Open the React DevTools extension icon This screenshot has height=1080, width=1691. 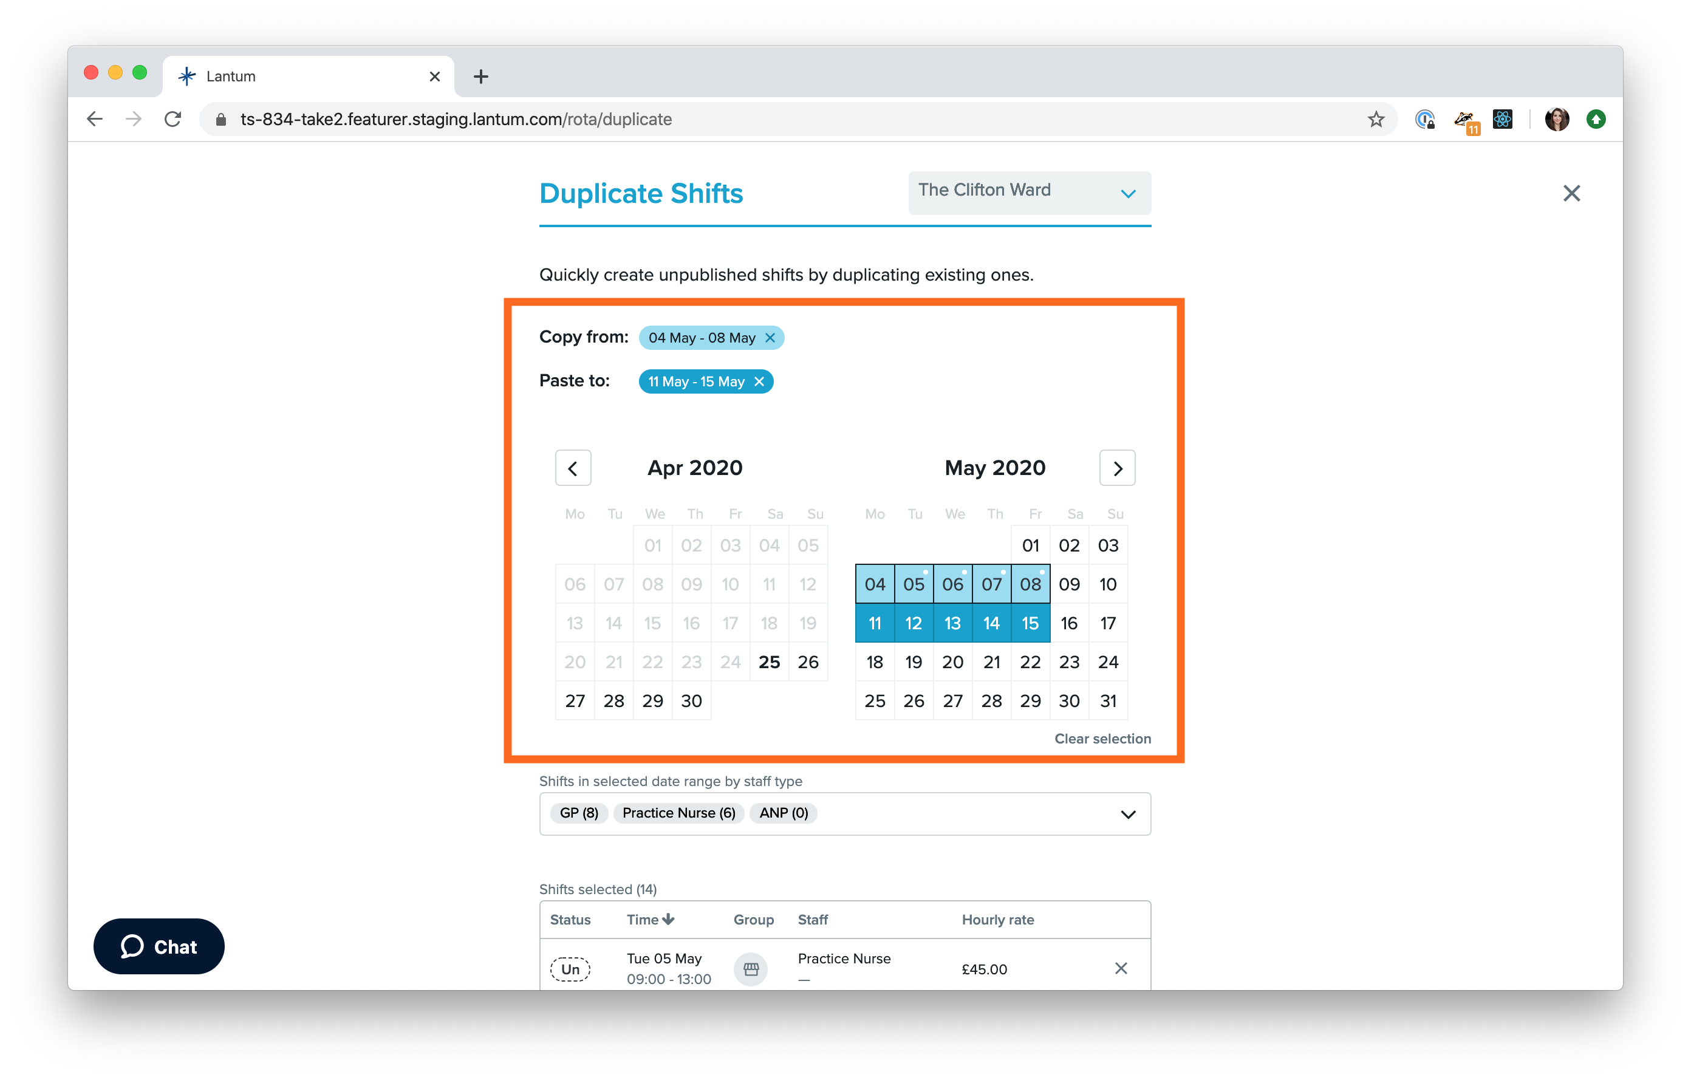pos(1503,120)
